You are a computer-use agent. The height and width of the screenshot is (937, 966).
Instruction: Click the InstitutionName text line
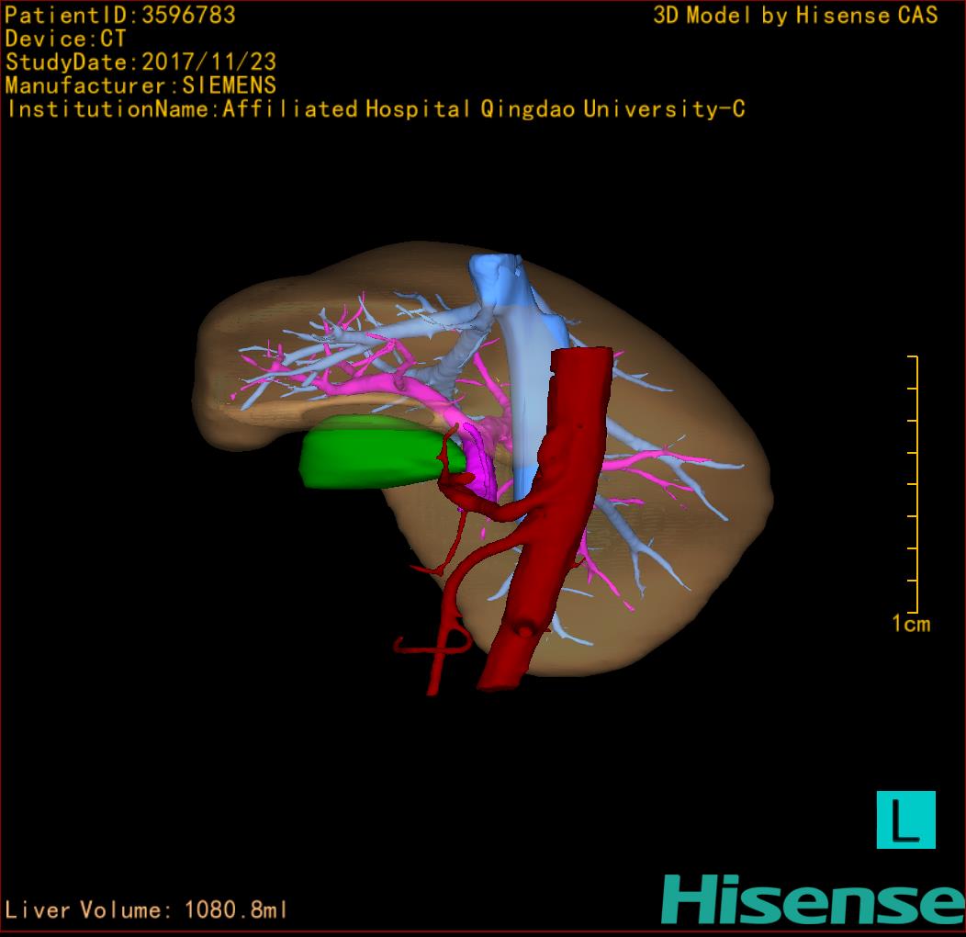[375, 109]
